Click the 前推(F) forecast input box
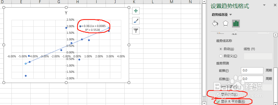The height and width of the screenshot is (105, 278). 252,70
